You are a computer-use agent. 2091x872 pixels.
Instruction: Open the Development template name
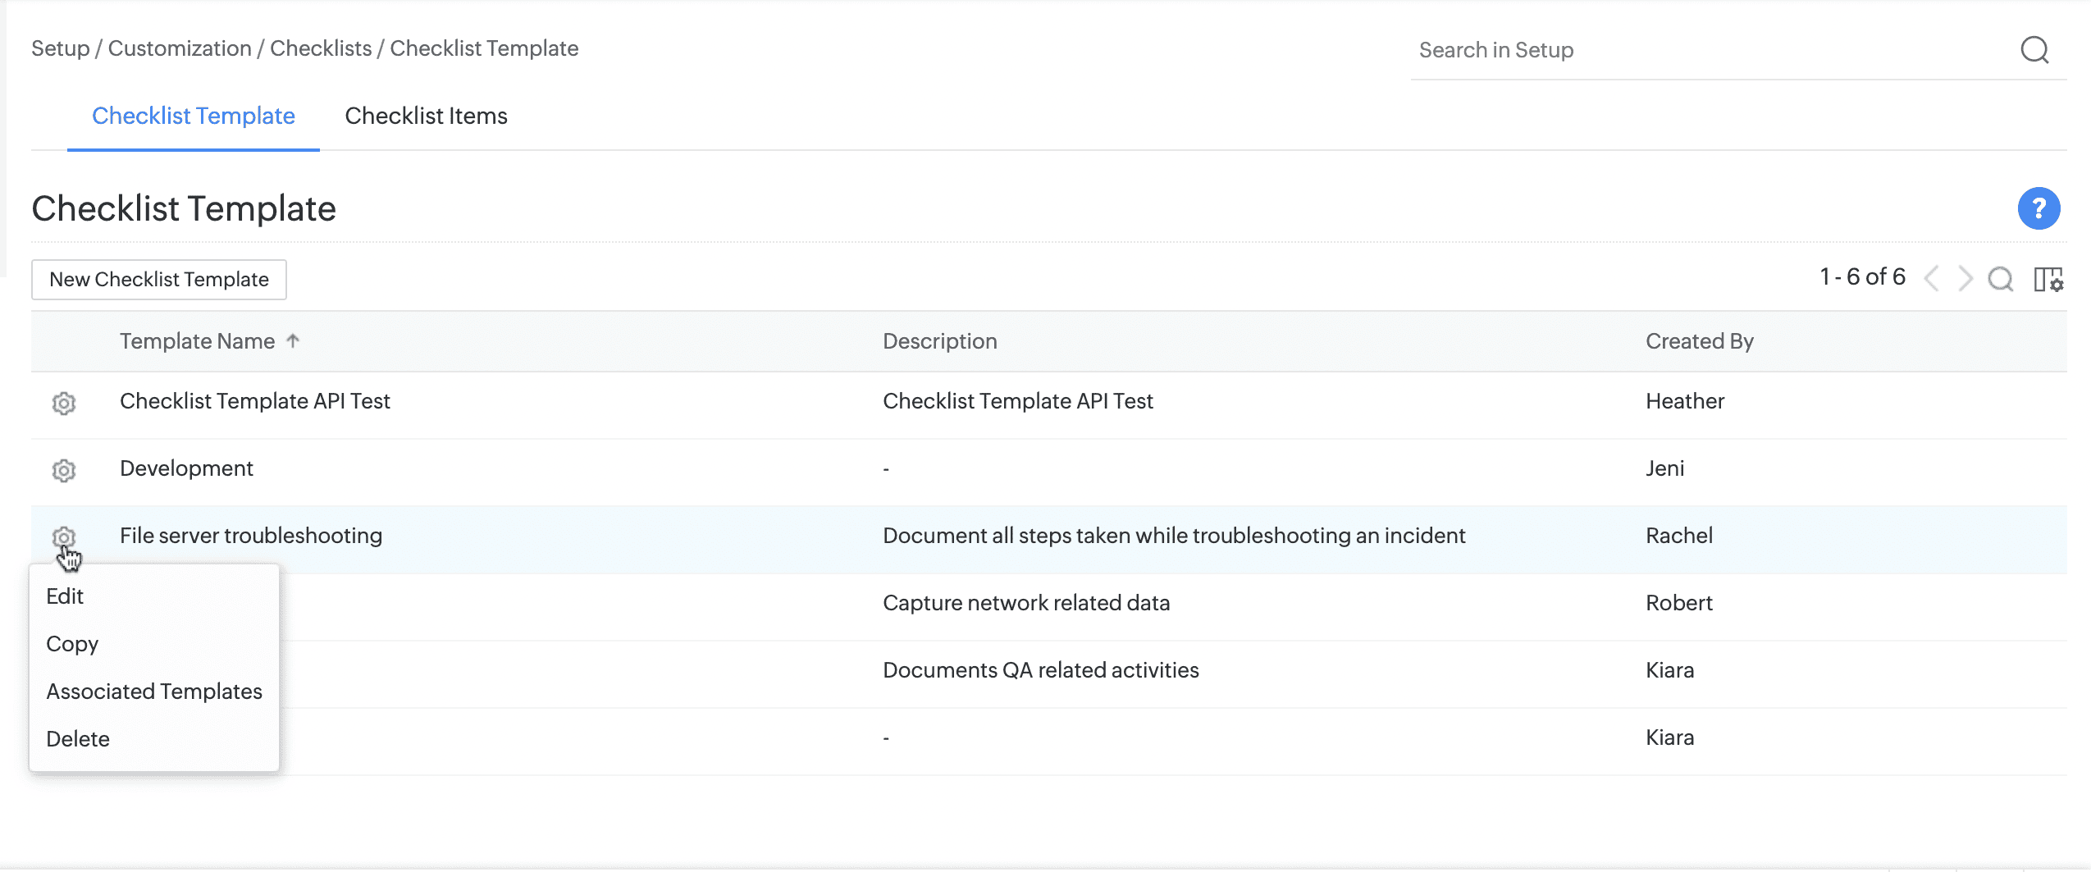pos(186,468)
